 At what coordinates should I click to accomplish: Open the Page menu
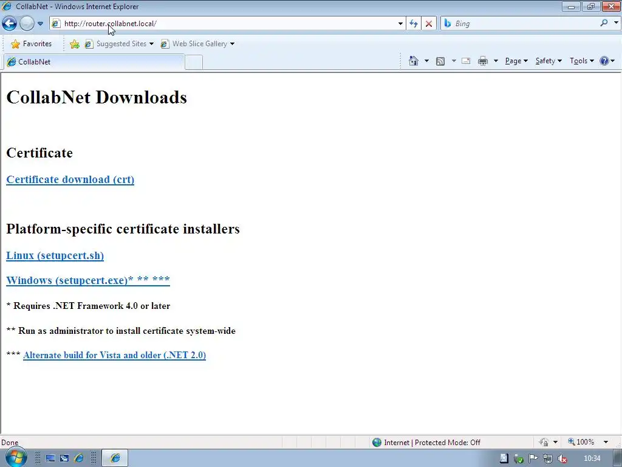click(516, 61)
